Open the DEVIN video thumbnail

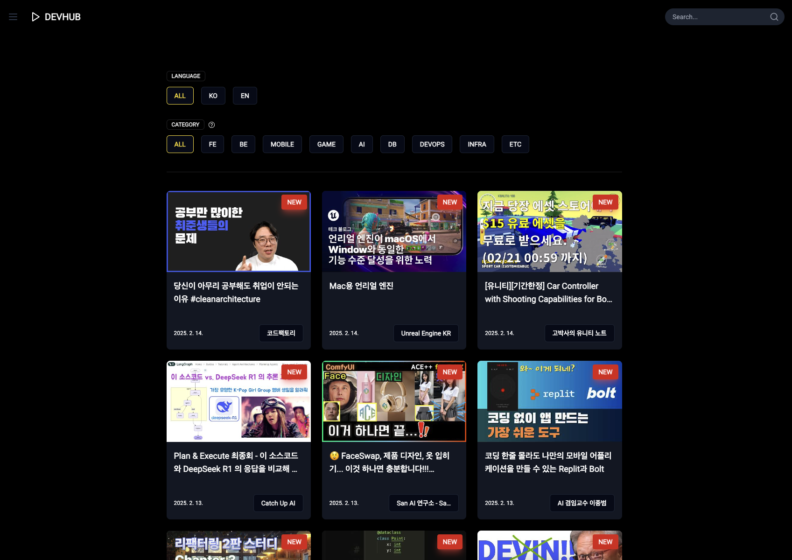point(550,545)
